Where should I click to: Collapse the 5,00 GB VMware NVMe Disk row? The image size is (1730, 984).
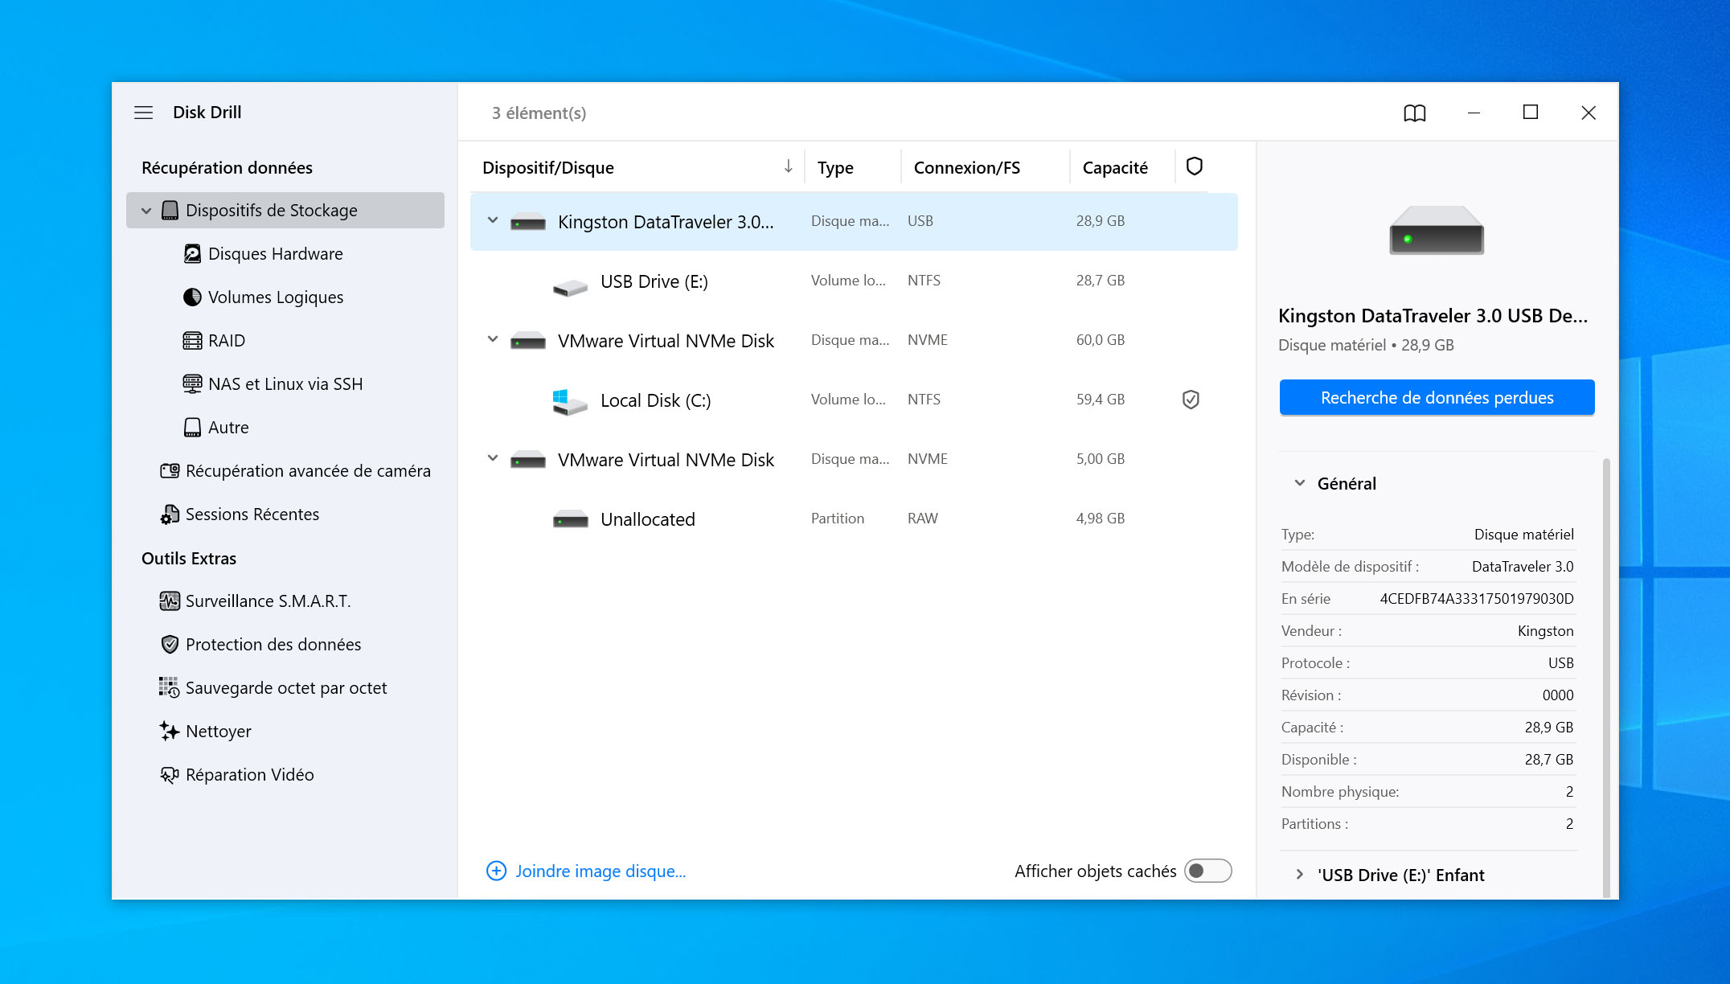click(x=493, y=458)
